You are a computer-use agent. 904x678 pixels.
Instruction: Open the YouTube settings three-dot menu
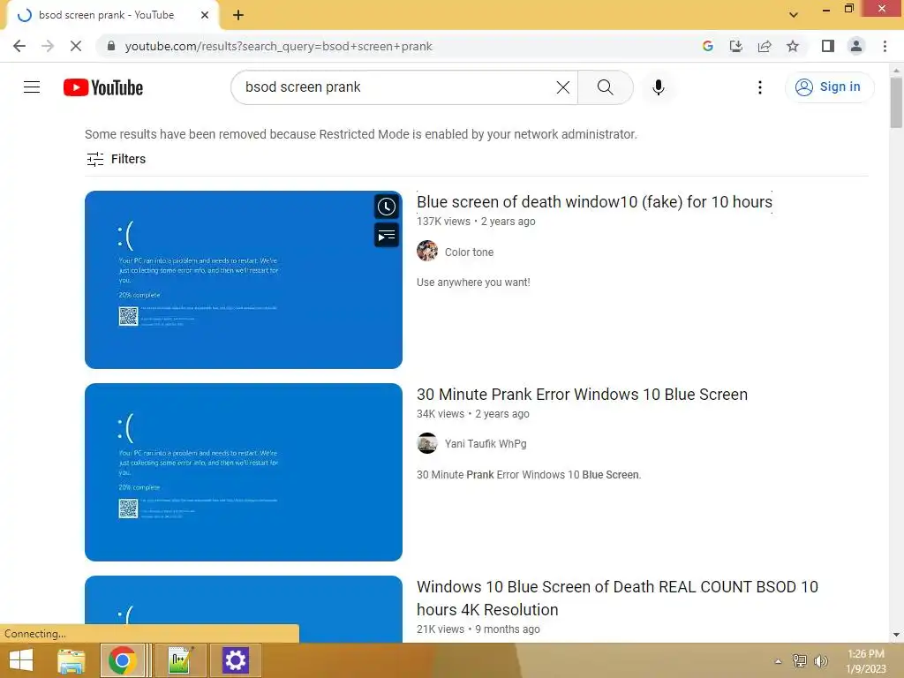click(760, 87)
